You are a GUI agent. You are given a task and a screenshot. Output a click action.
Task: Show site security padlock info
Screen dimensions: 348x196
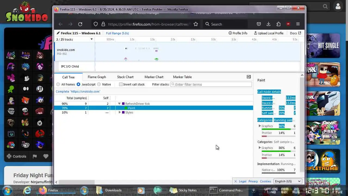(x=103, y=24)
